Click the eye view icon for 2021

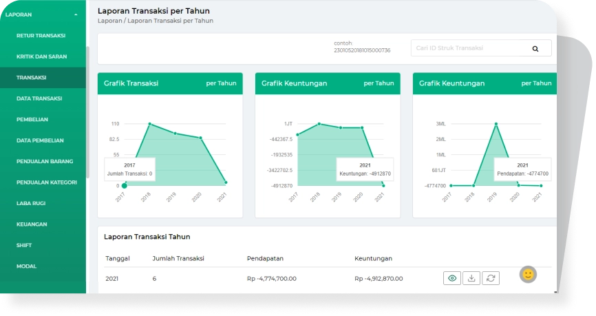click(x=452, y=278)
